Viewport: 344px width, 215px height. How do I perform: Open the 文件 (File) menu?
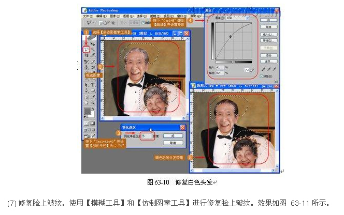[88, 16]
